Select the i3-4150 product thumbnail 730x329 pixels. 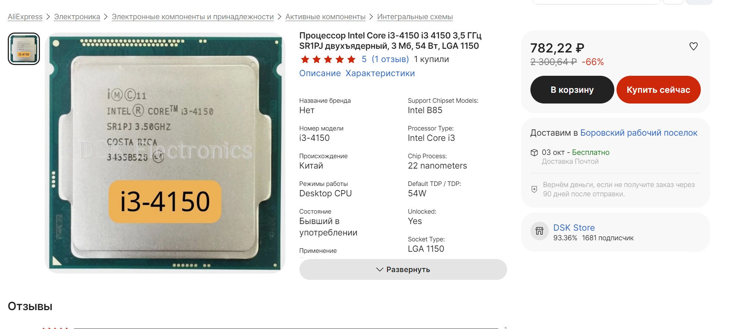click(x=24, y=49)
